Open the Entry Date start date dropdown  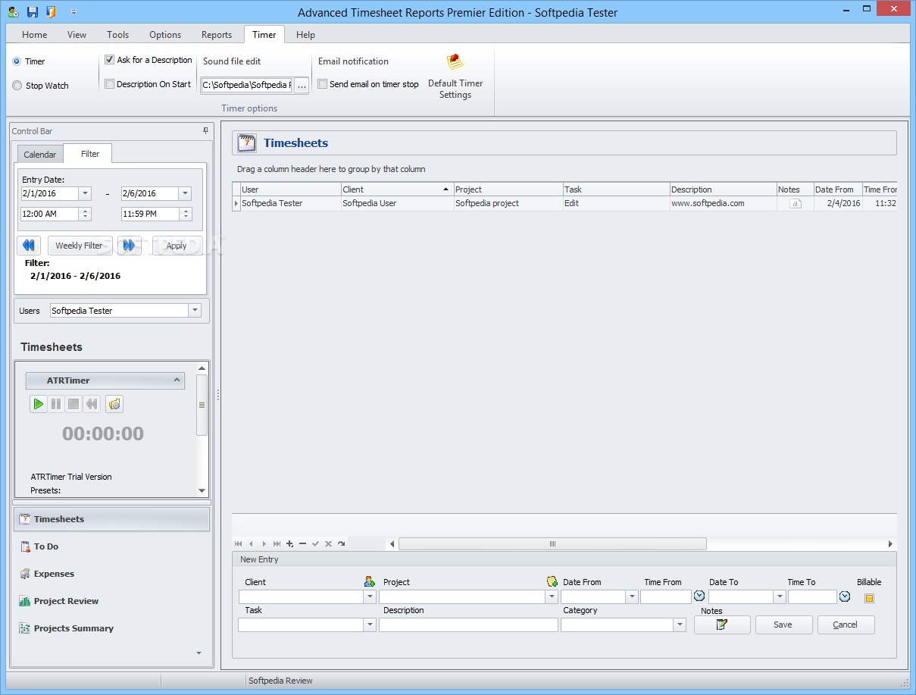pyautogui.click(x=85, y=194)
